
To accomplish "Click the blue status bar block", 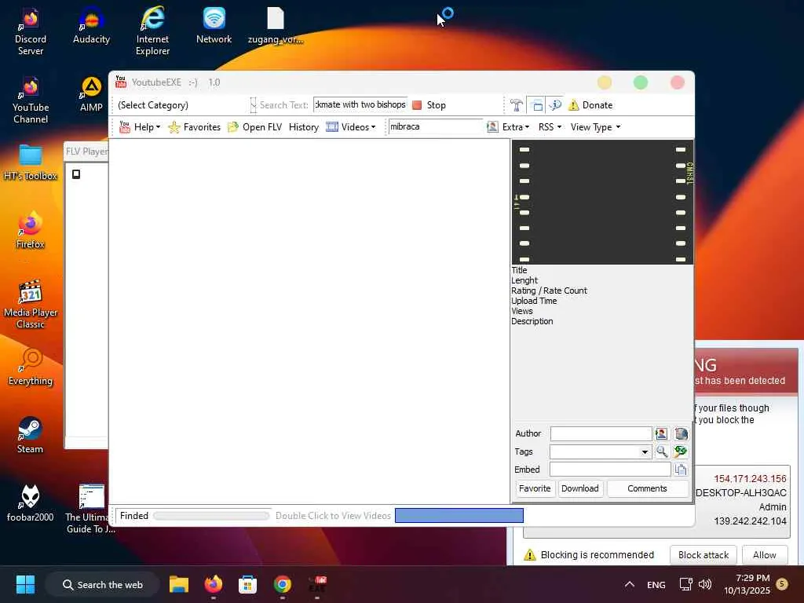I will 459,515.
